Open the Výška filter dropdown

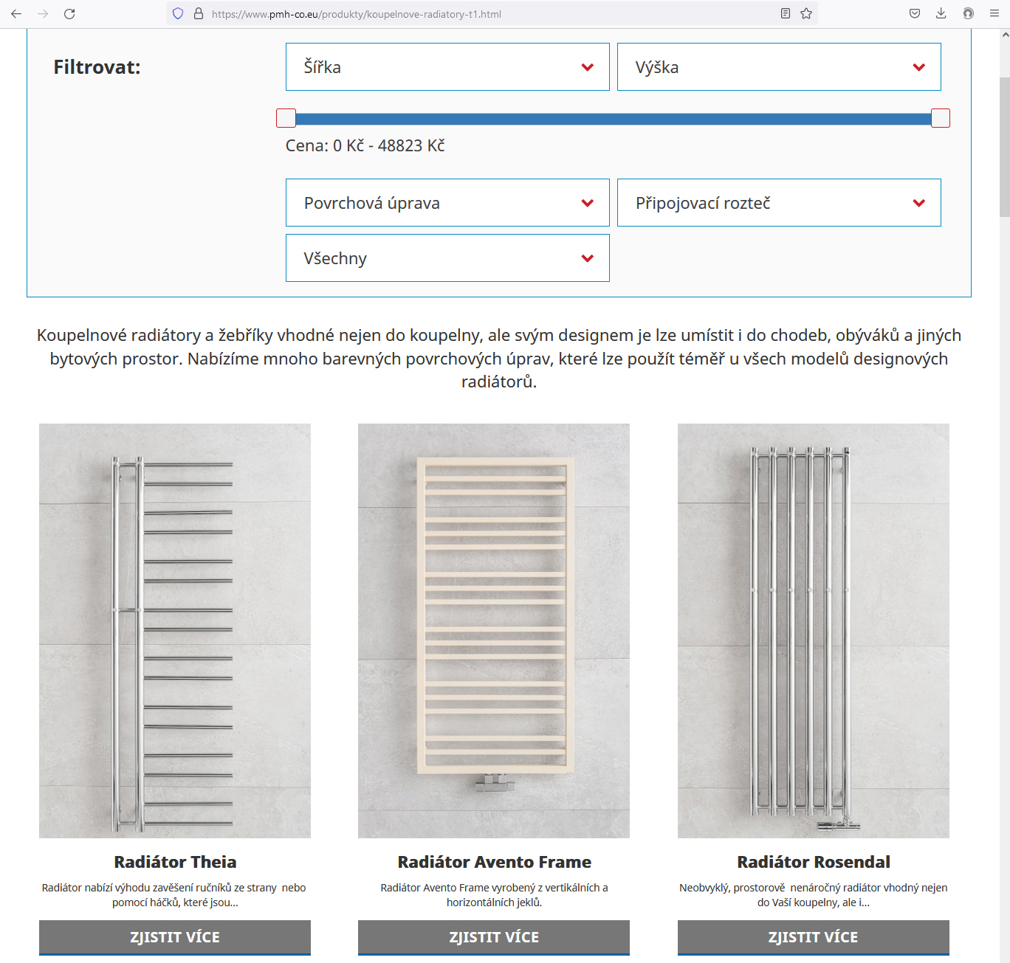(779, 67)
